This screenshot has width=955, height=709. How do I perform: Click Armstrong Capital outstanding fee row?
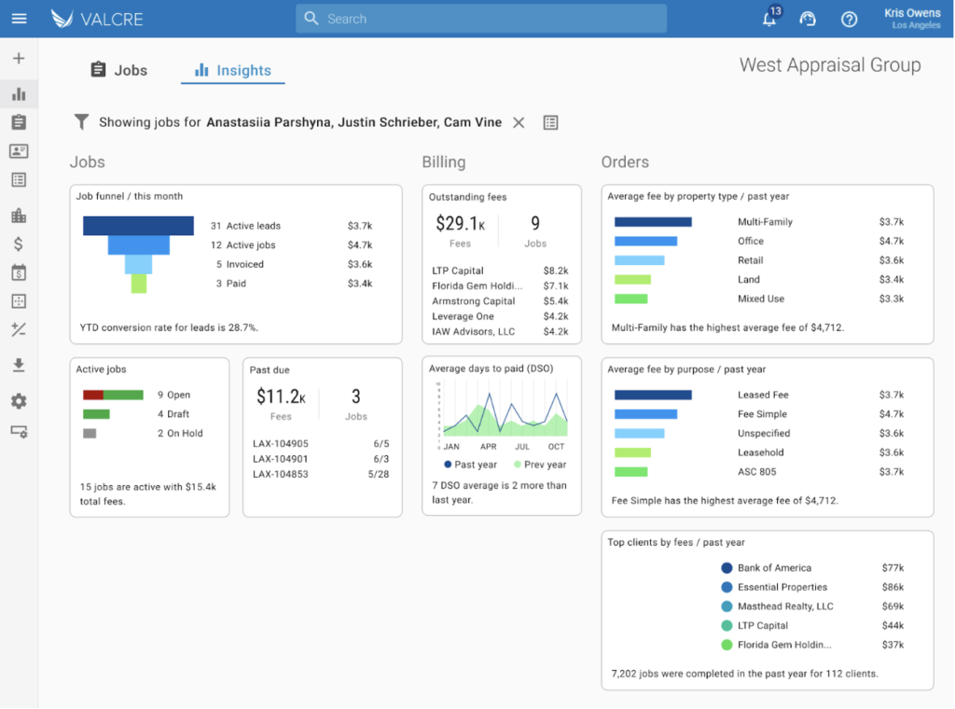pos(500,301)
